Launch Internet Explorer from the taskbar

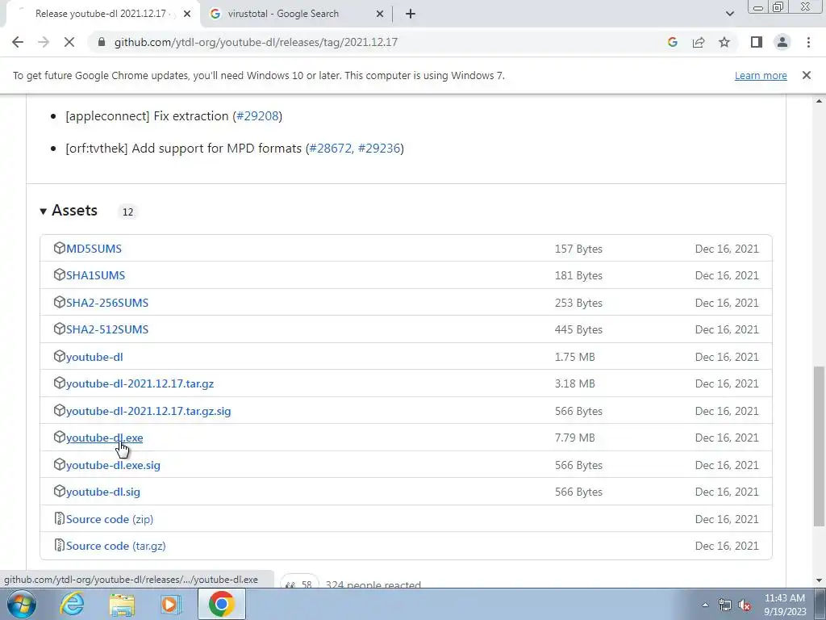[72, 604]
